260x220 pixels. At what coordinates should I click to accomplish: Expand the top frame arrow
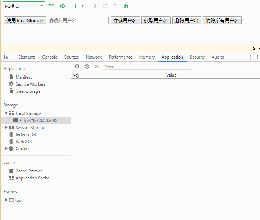coord(6,200)
